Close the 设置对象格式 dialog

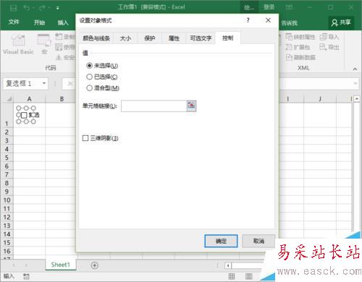[x=268, y=20]
